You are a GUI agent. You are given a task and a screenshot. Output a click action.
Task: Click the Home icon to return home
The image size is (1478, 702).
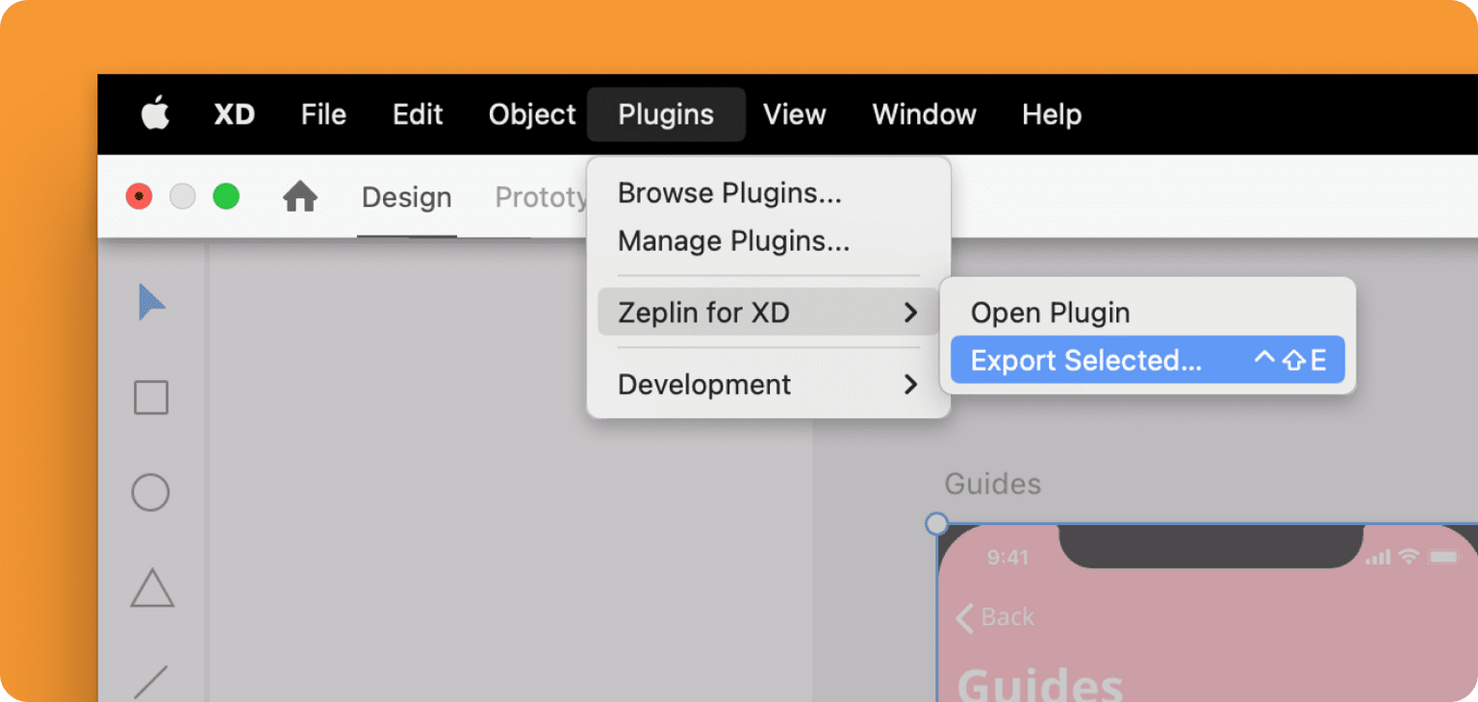[x=300, y=196]
